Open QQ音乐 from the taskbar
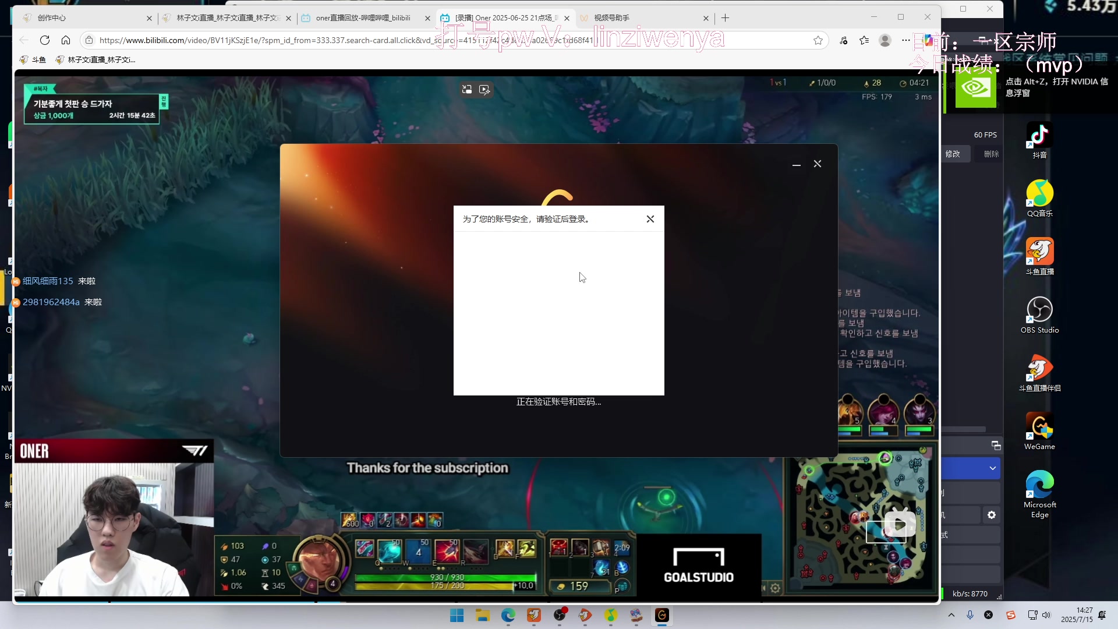Viewport: 1118px width, 629px height. click(x=611, y=615)
